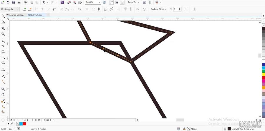
Task: Select the Ellipse tool
Action: pyautogui.click(x=3, y=57)
